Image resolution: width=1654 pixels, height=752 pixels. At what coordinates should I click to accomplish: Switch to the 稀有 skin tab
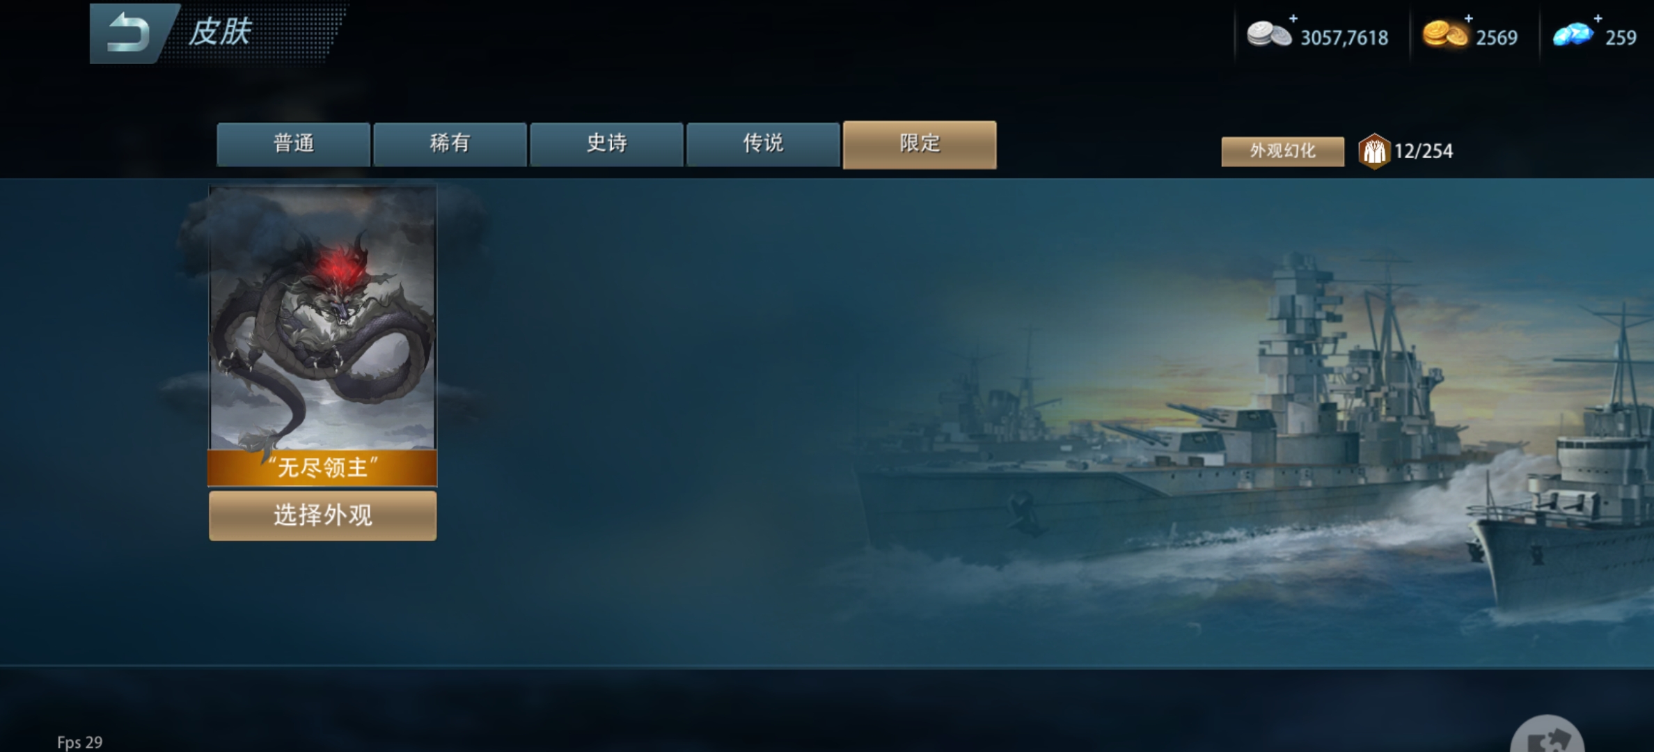pos(450,144)
